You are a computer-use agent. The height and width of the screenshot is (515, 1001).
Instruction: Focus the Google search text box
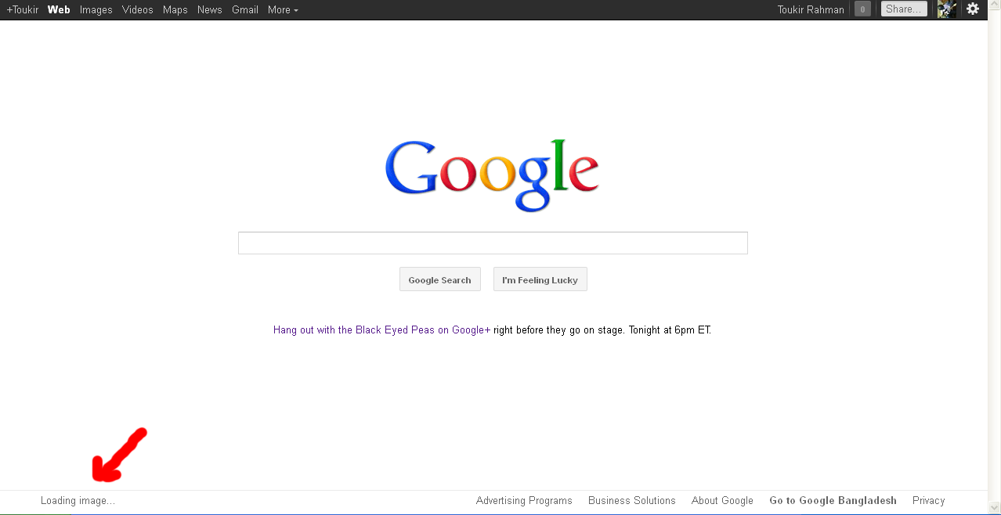point(493,243)
